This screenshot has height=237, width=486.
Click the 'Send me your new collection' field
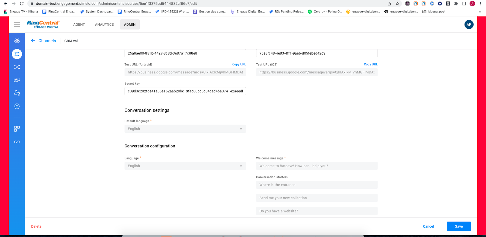[317, 198]
